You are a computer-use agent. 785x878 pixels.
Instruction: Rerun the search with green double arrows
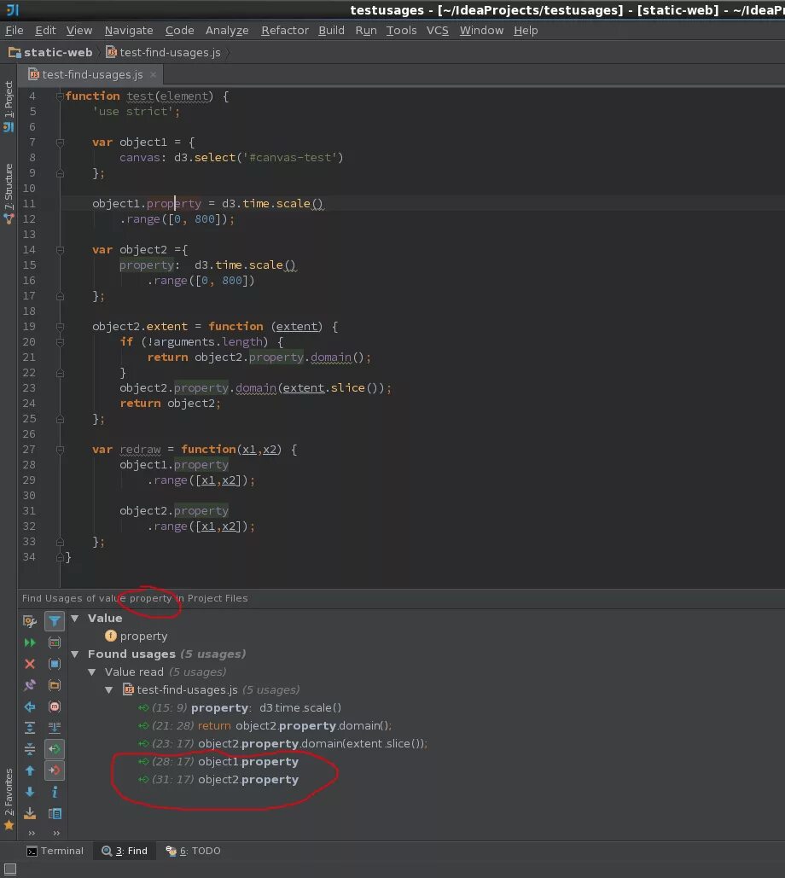(30, 643)
